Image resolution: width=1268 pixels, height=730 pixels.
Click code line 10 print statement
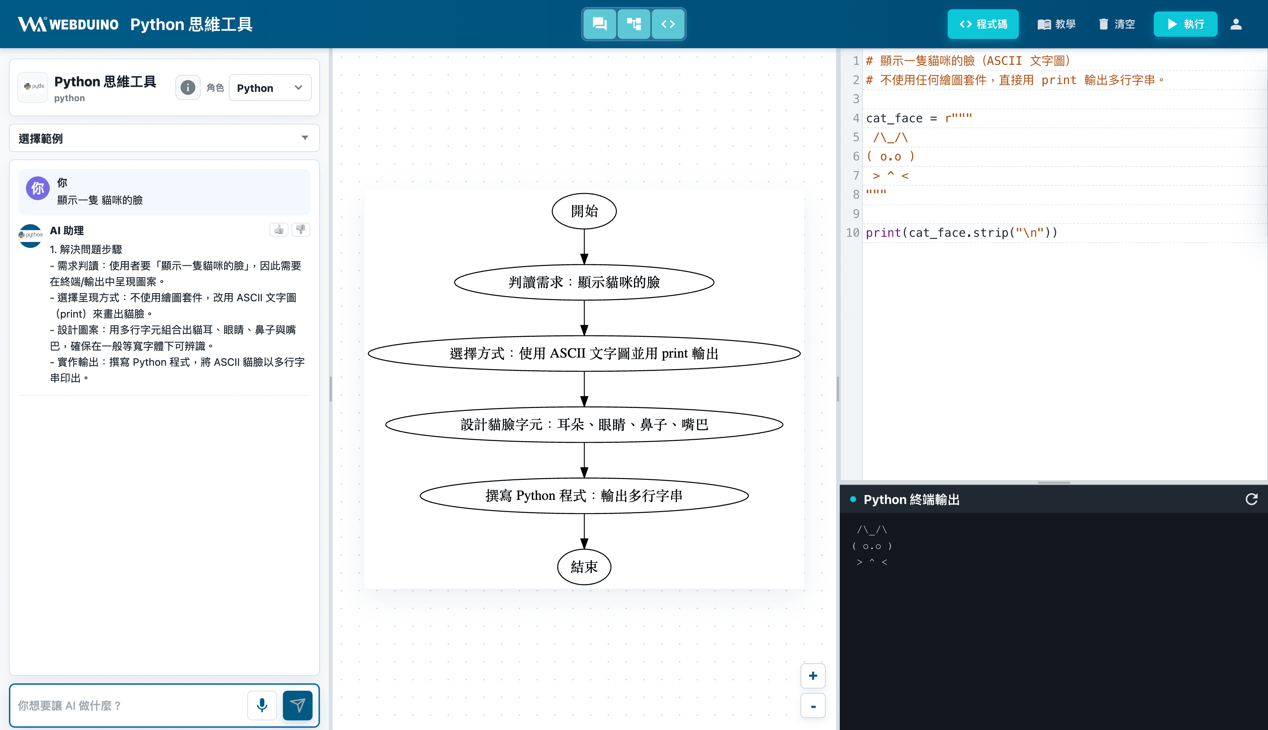[x=961, y=233]
